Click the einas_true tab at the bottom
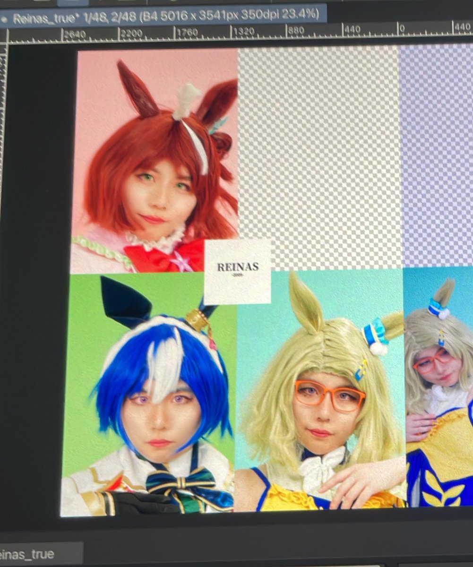 click(x=41, y=554)
